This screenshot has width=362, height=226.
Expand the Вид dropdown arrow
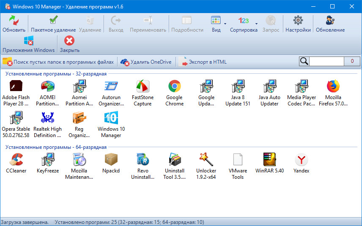point(225,24)
